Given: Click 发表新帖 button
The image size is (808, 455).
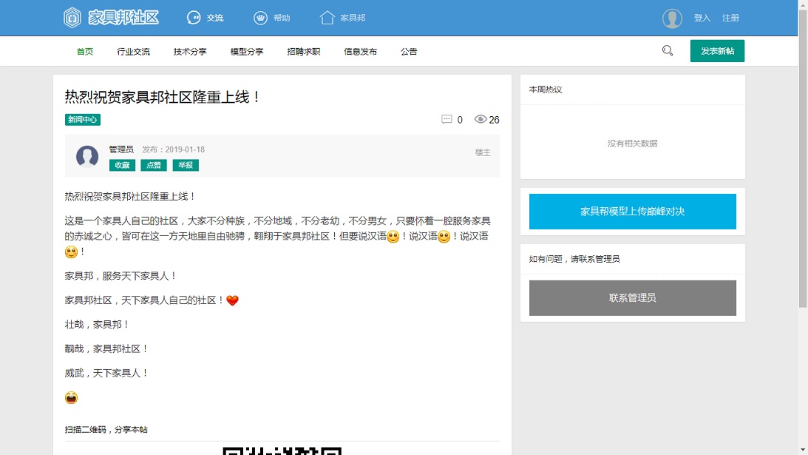Looking at the screenshot, I should click(x=717, y=51).
